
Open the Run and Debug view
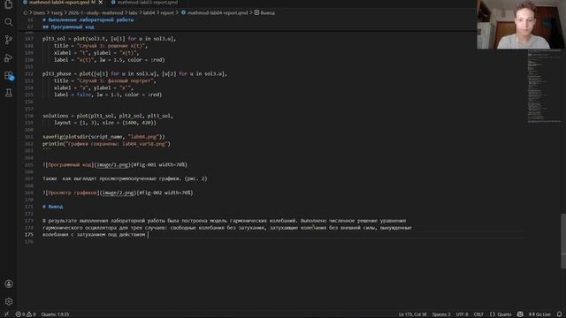pos(9,57)
